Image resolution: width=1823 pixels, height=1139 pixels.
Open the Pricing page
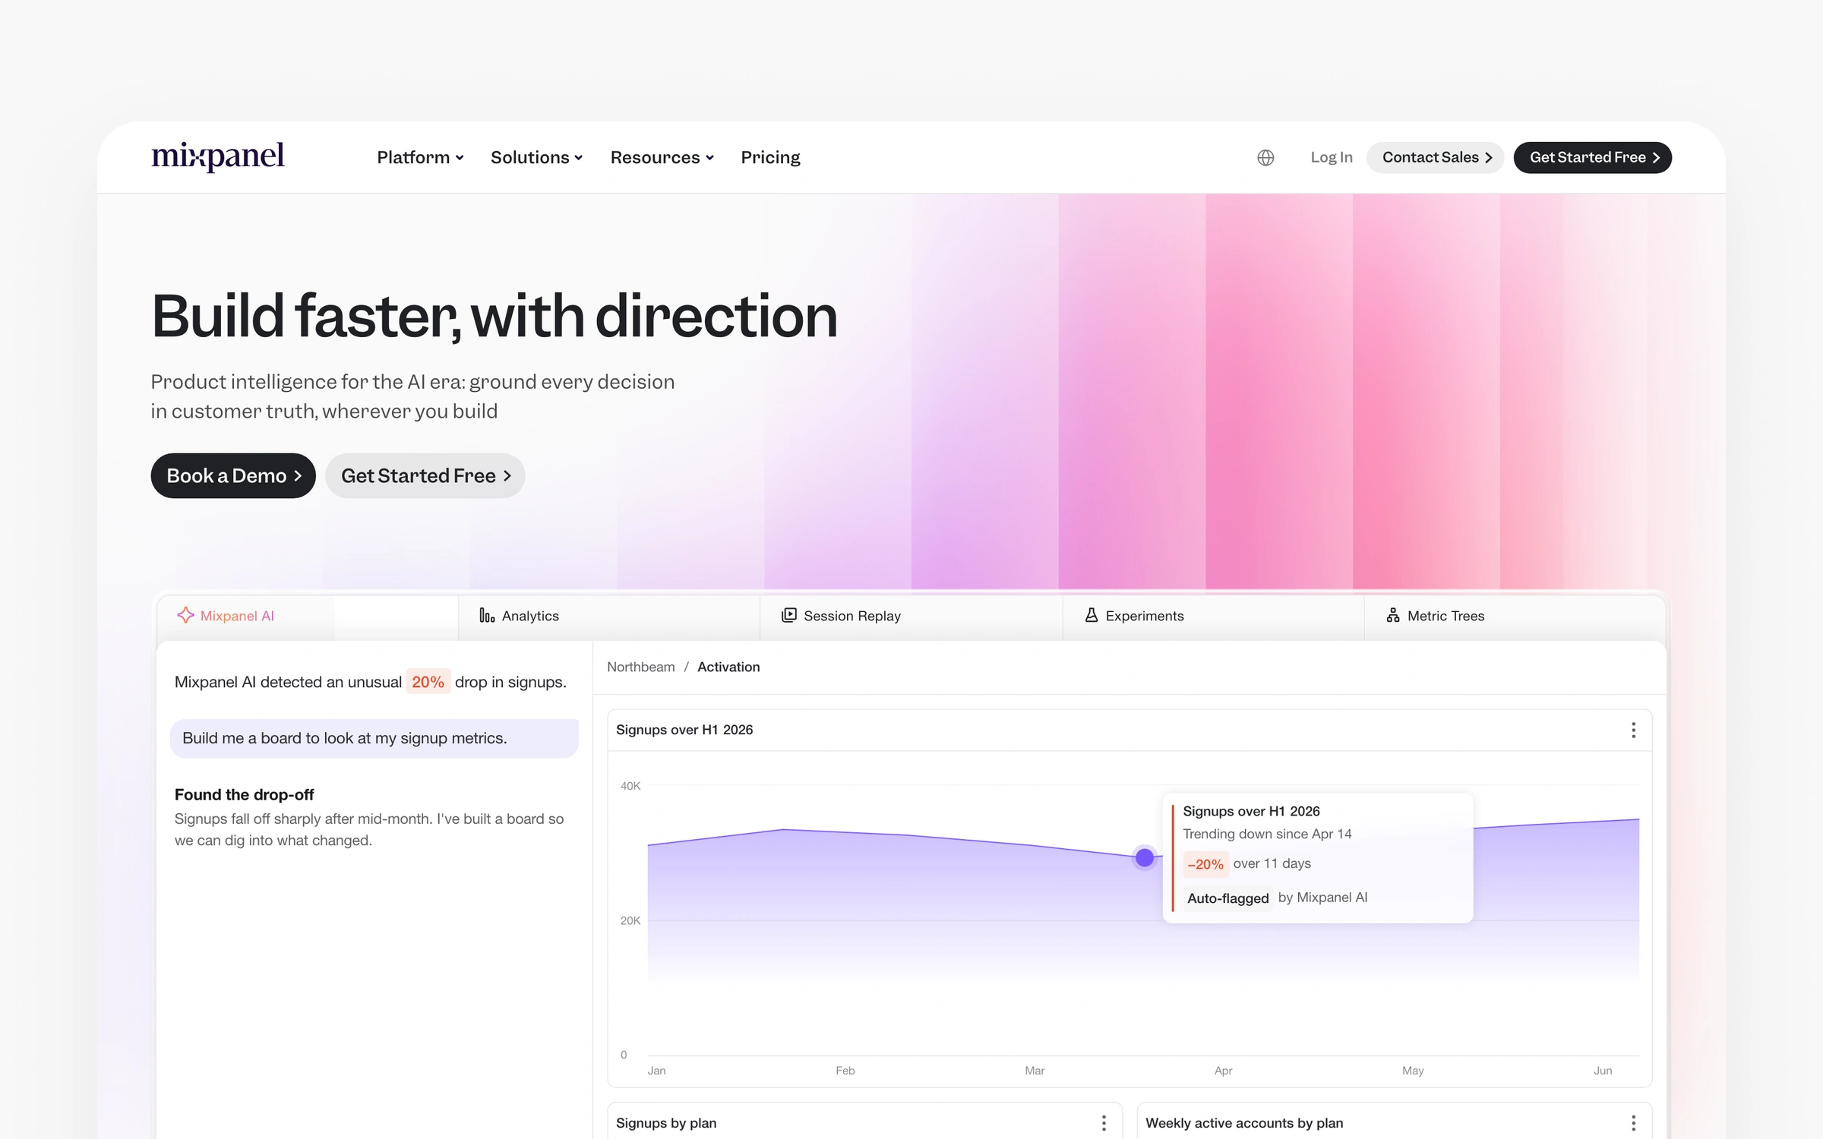click(x=770, y=157)
